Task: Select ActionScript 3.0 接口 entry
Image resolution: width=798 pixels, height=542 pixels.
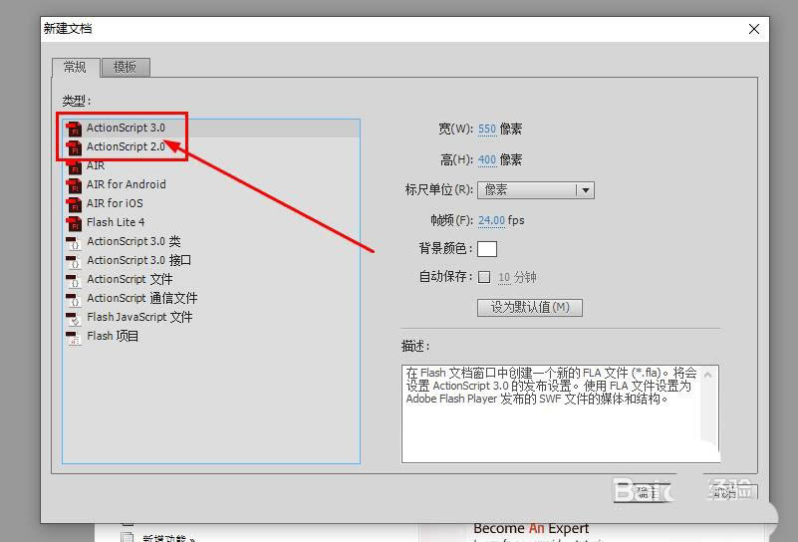Action: (x=211, y=260)
